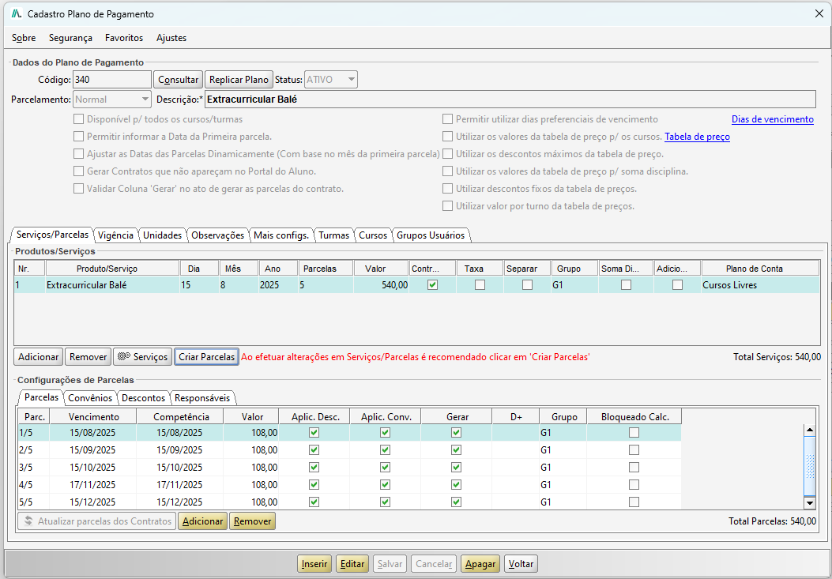Viewport: 832px width, 579px height.
Task: Switch to the Responsáveis sub-tab
Action: pyautogui.click(x=202, y=397)
